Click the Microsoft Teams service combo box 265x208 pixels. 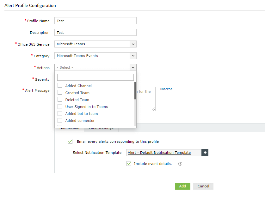[x=95, y=44]
